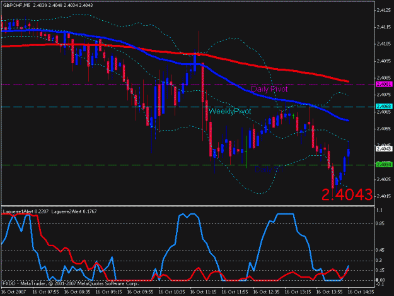Click the 2.4015 price scale value
The width and height of the screenshot is (394, 296).
(384, 196)
